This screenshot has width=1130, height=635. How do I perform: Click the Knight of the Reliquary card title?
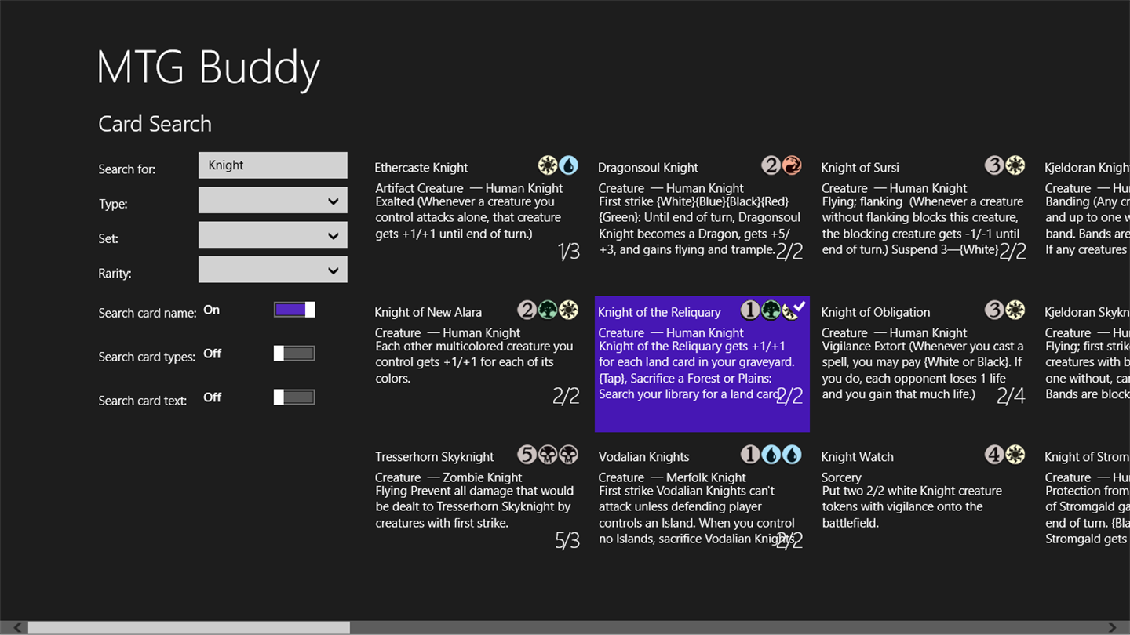click(x=659, y=312)
